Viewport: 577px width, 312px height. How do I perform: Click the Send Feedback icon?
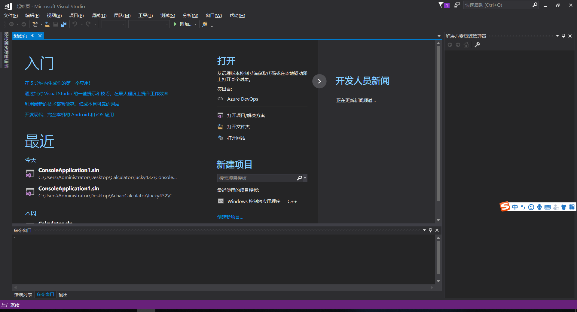pos(457,5)
